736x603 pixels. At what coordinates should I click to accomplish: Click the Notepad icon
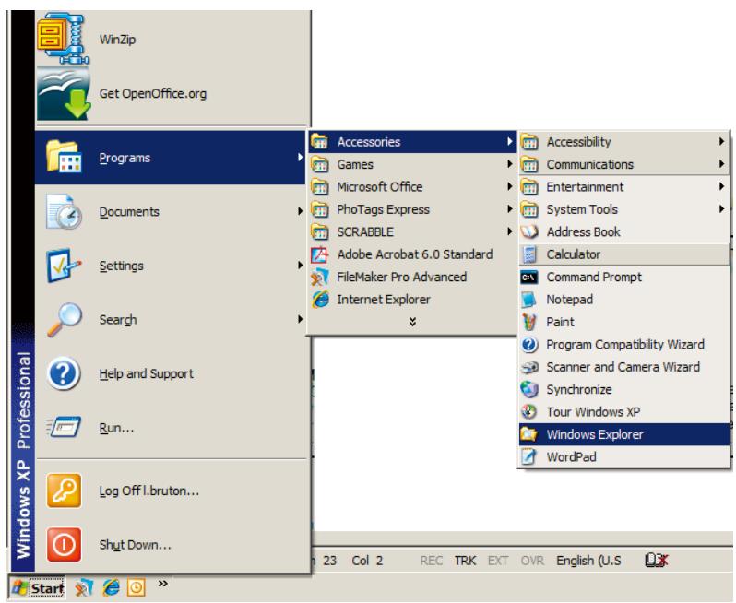click(529, 300)
